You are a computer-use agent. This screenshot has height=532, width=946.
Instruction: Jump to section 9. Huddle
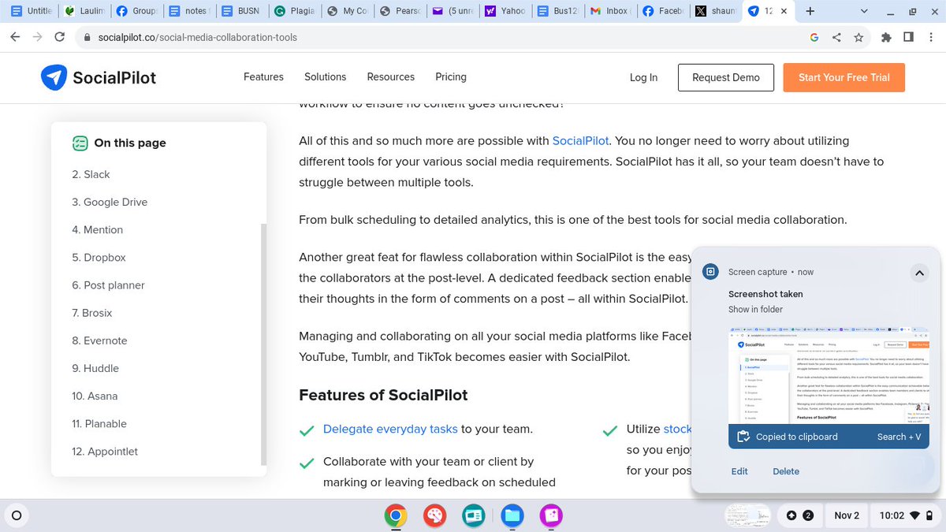pos(95,368)
